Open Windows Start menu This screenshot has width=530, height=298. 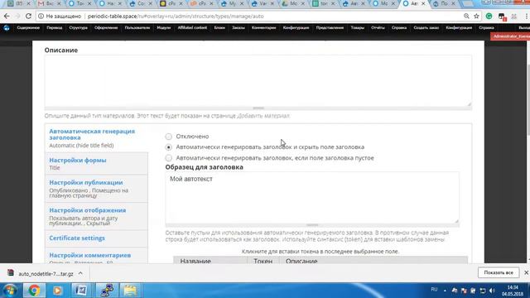click(x=10, y=291)
